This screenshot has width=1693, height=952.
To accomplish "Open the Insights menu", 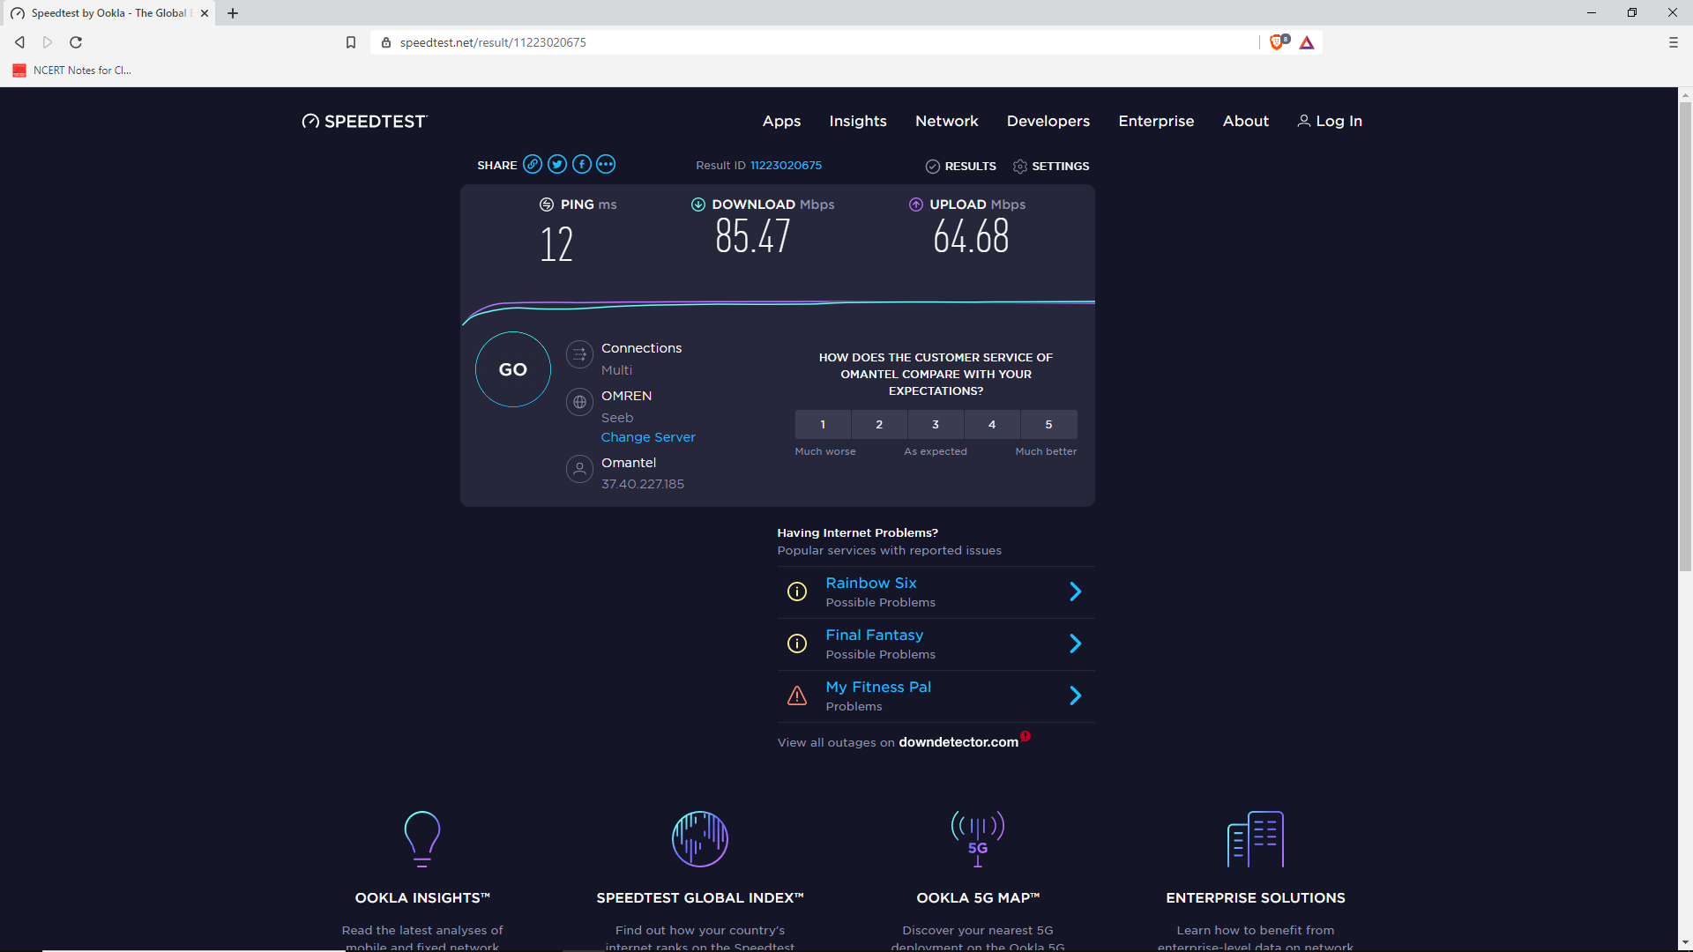I will coord(858,122).
